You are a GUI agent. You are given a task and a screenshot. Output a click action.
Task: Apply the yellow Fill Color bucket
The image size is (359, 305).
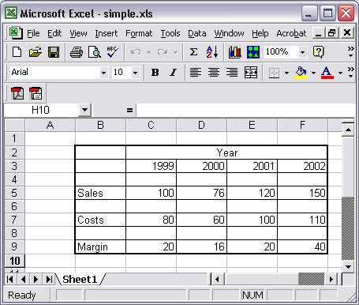pos(301,72)
